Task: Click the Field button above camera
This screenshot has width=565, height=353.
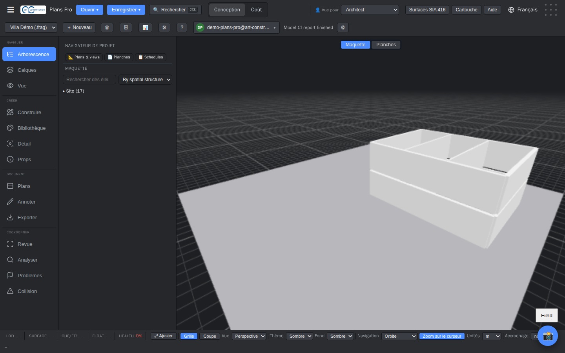Action: [x=547, y=315]
